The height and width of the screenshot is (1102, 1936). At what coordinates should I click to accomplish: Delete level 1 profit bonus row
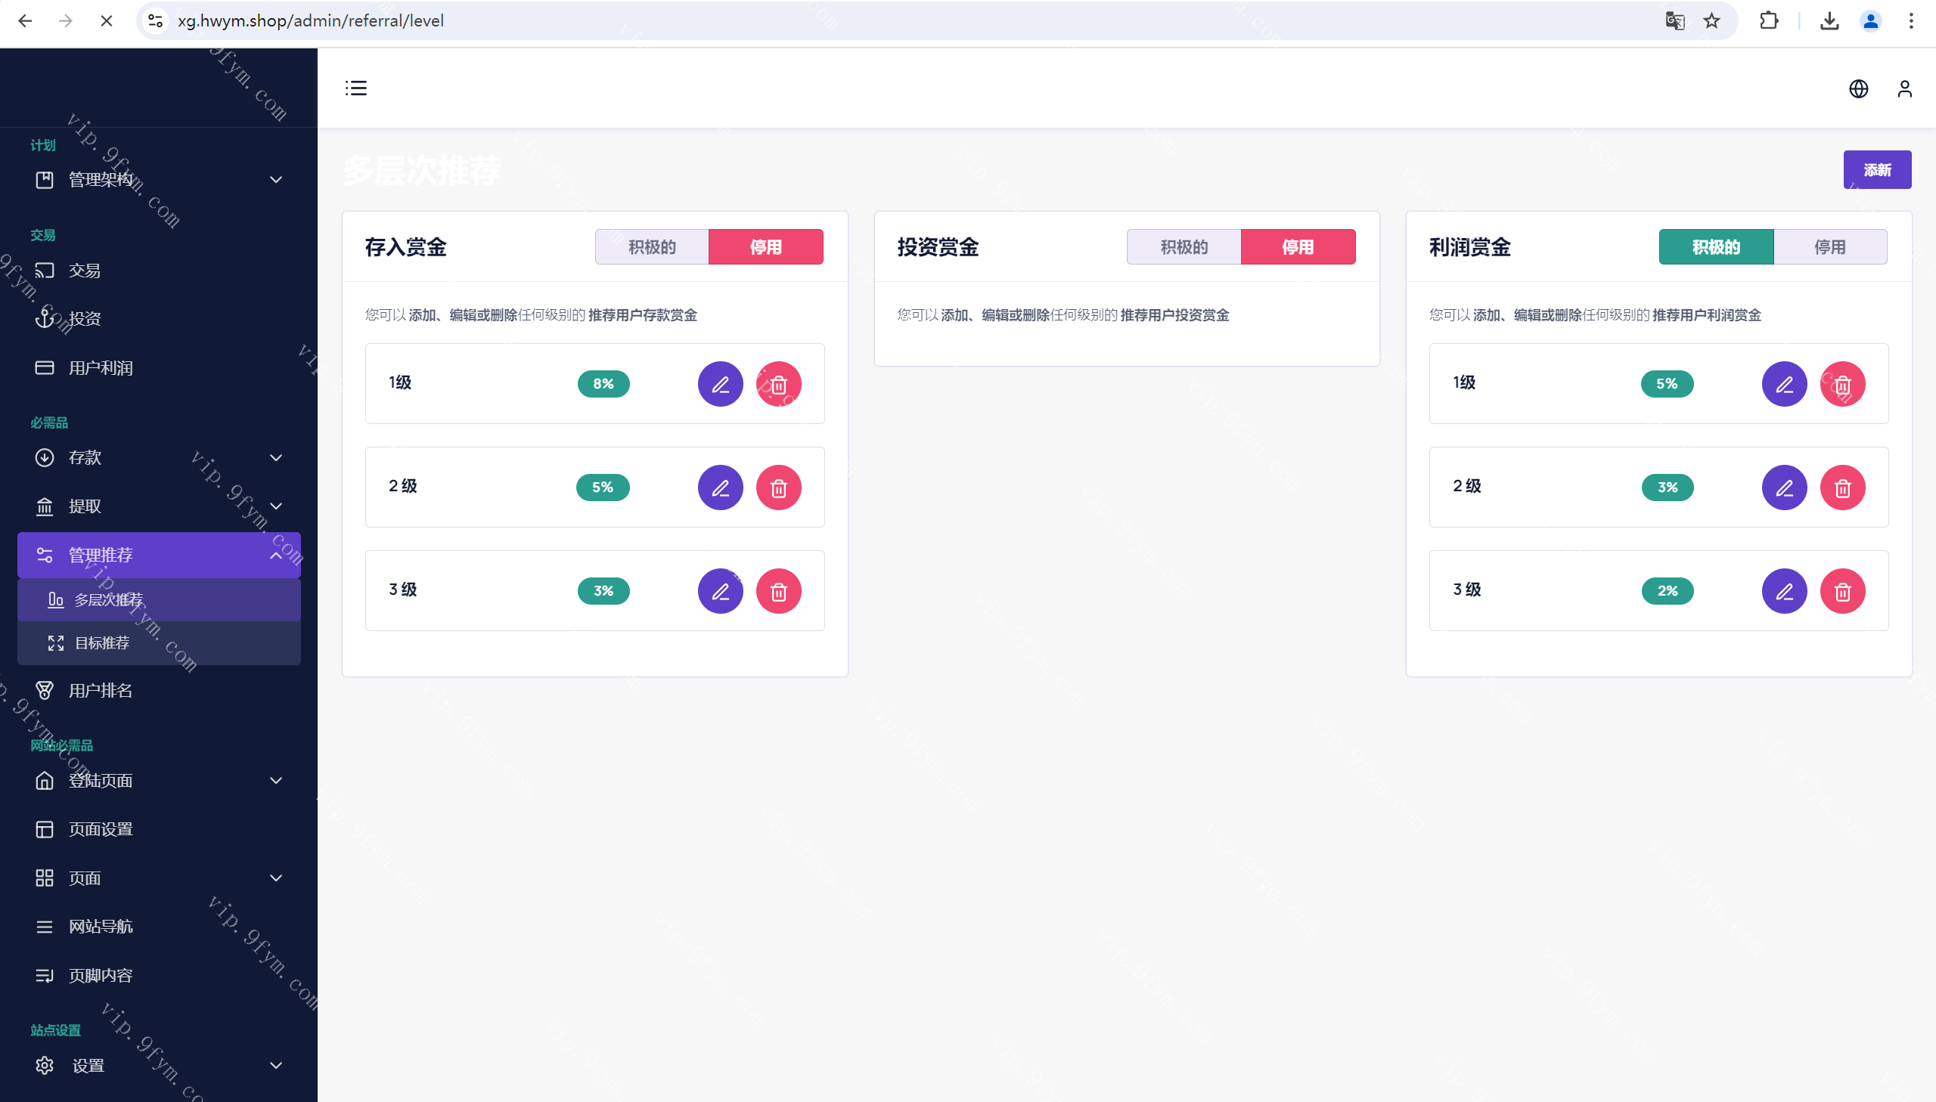point(1842,384)
